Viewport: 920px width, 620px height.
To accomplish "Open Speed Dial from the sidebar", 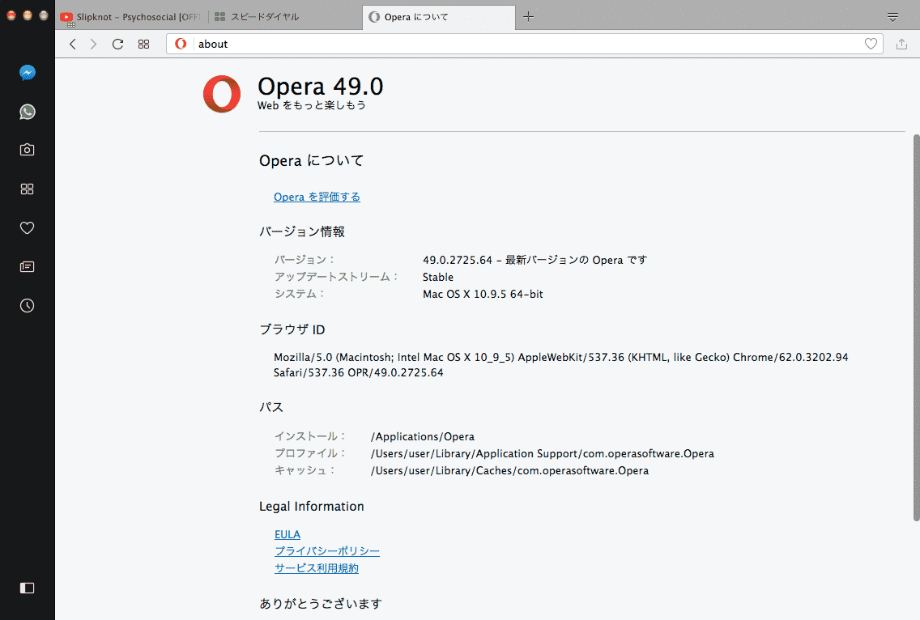I will click(27, 189).
